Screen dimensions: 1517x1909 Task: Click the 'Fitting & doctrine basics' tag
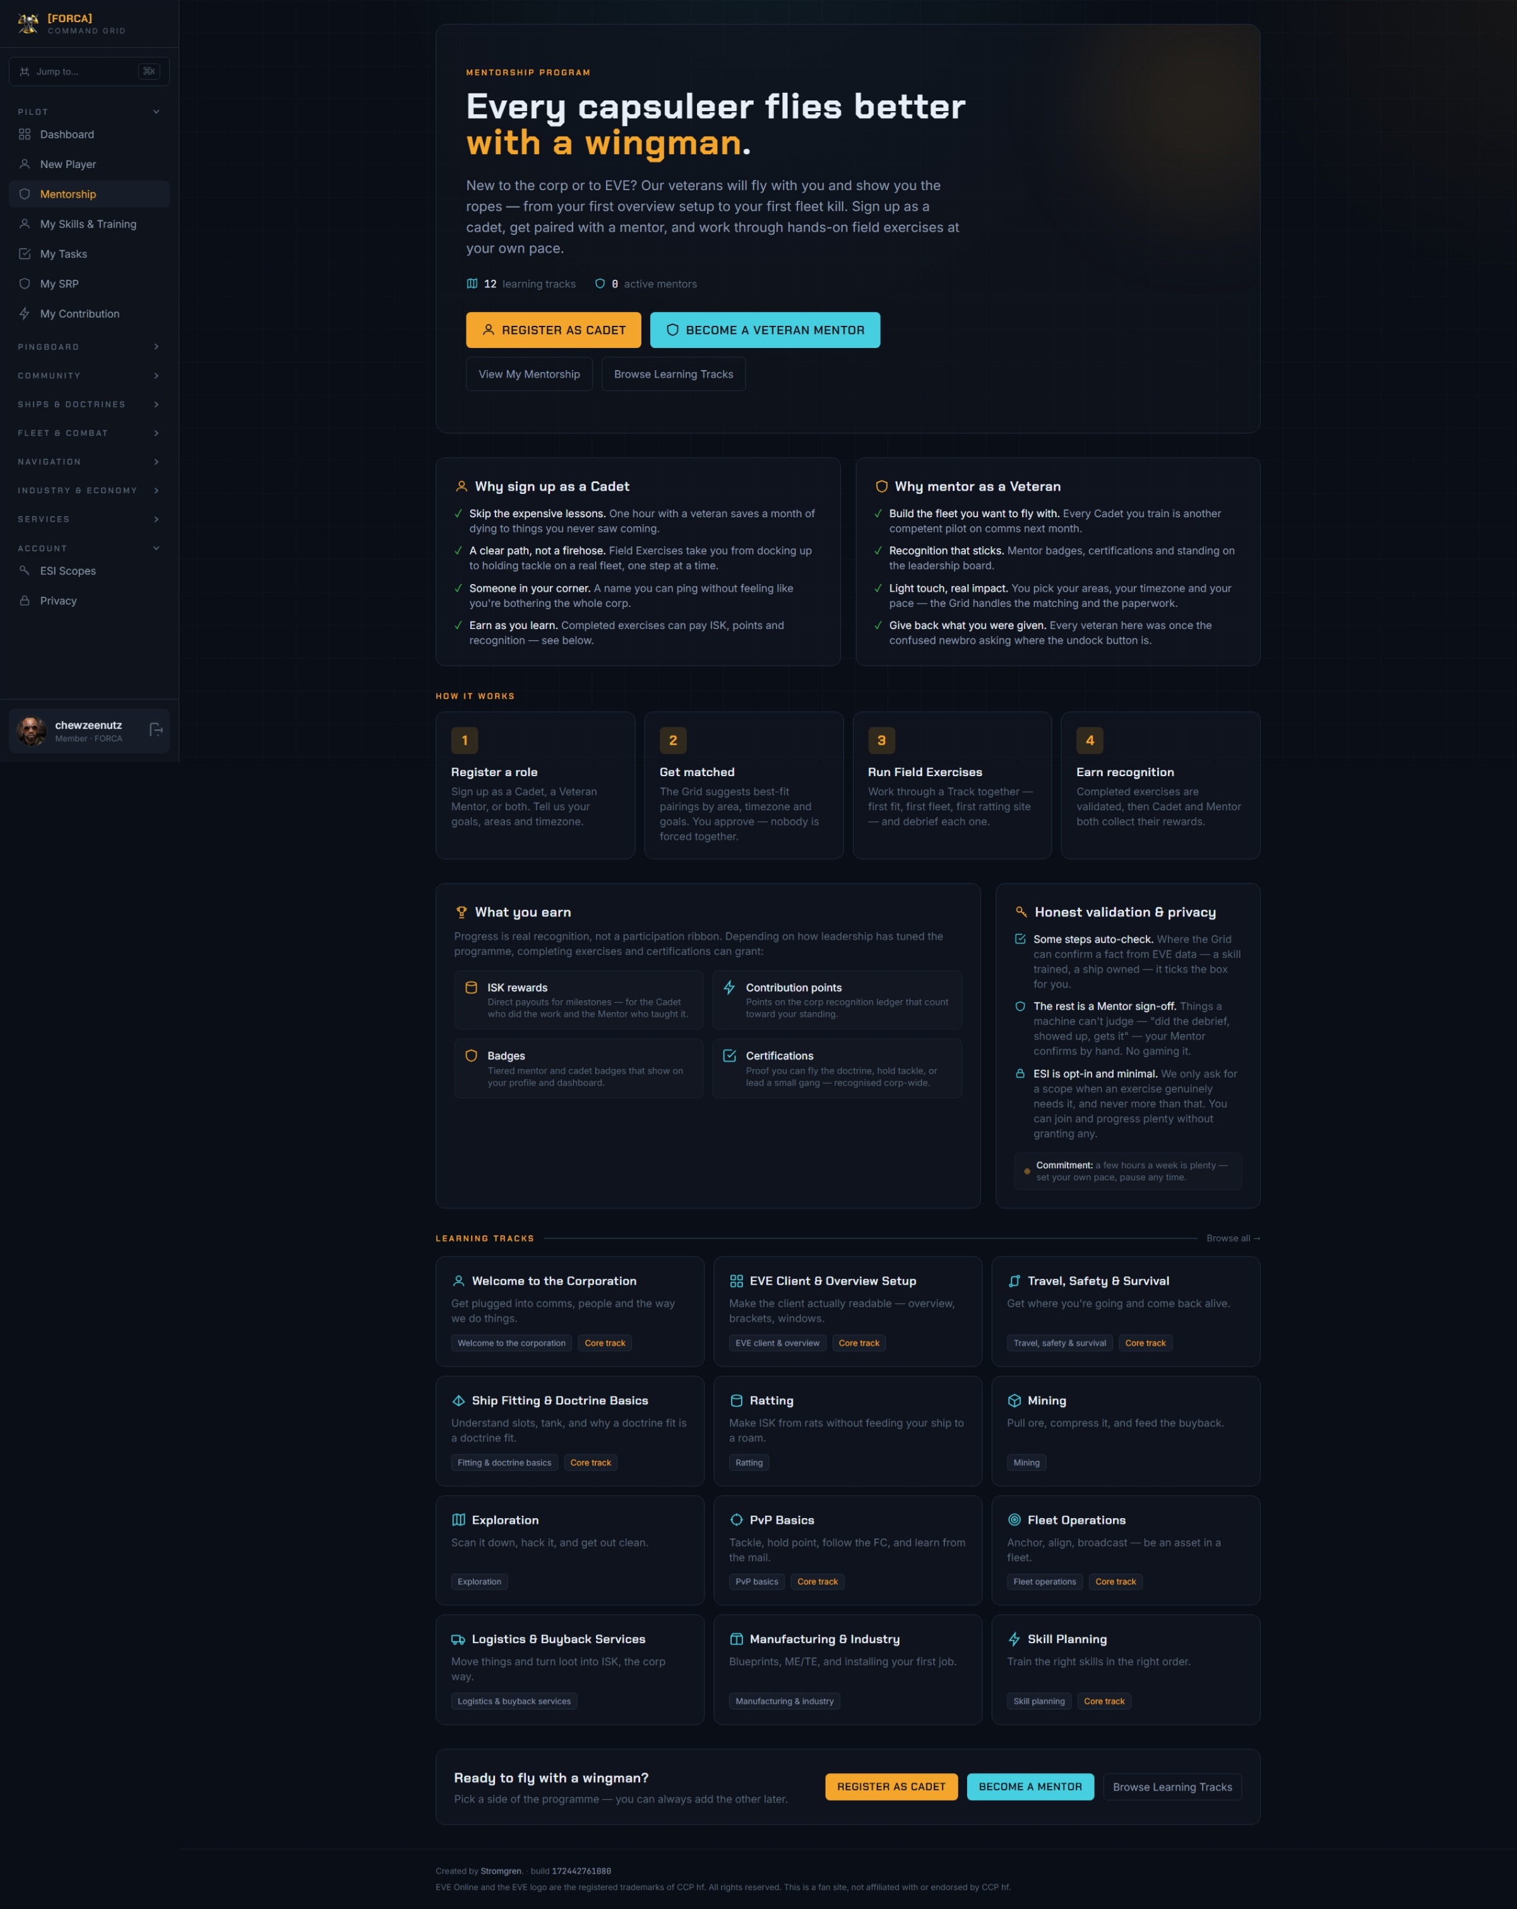click(504, 1463)
